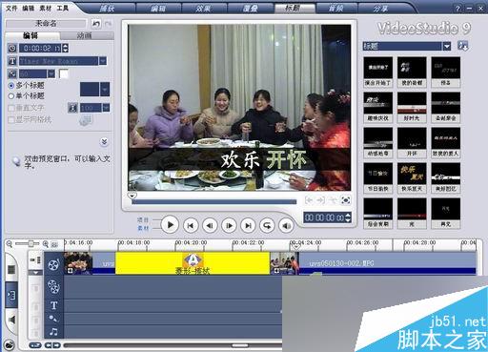Select the 单个标题 radio option
Screen dimensions: 488x352
click(11, 95)
